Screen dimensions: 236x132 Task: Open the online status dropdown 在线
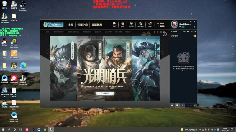[182, 27]
